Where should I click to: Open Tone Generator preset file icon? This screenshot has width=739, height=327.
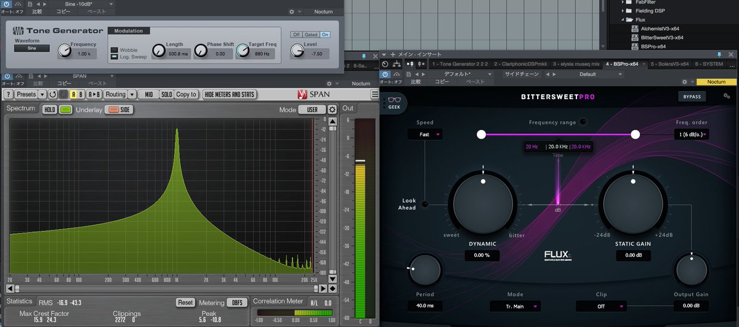pos(31,4)
